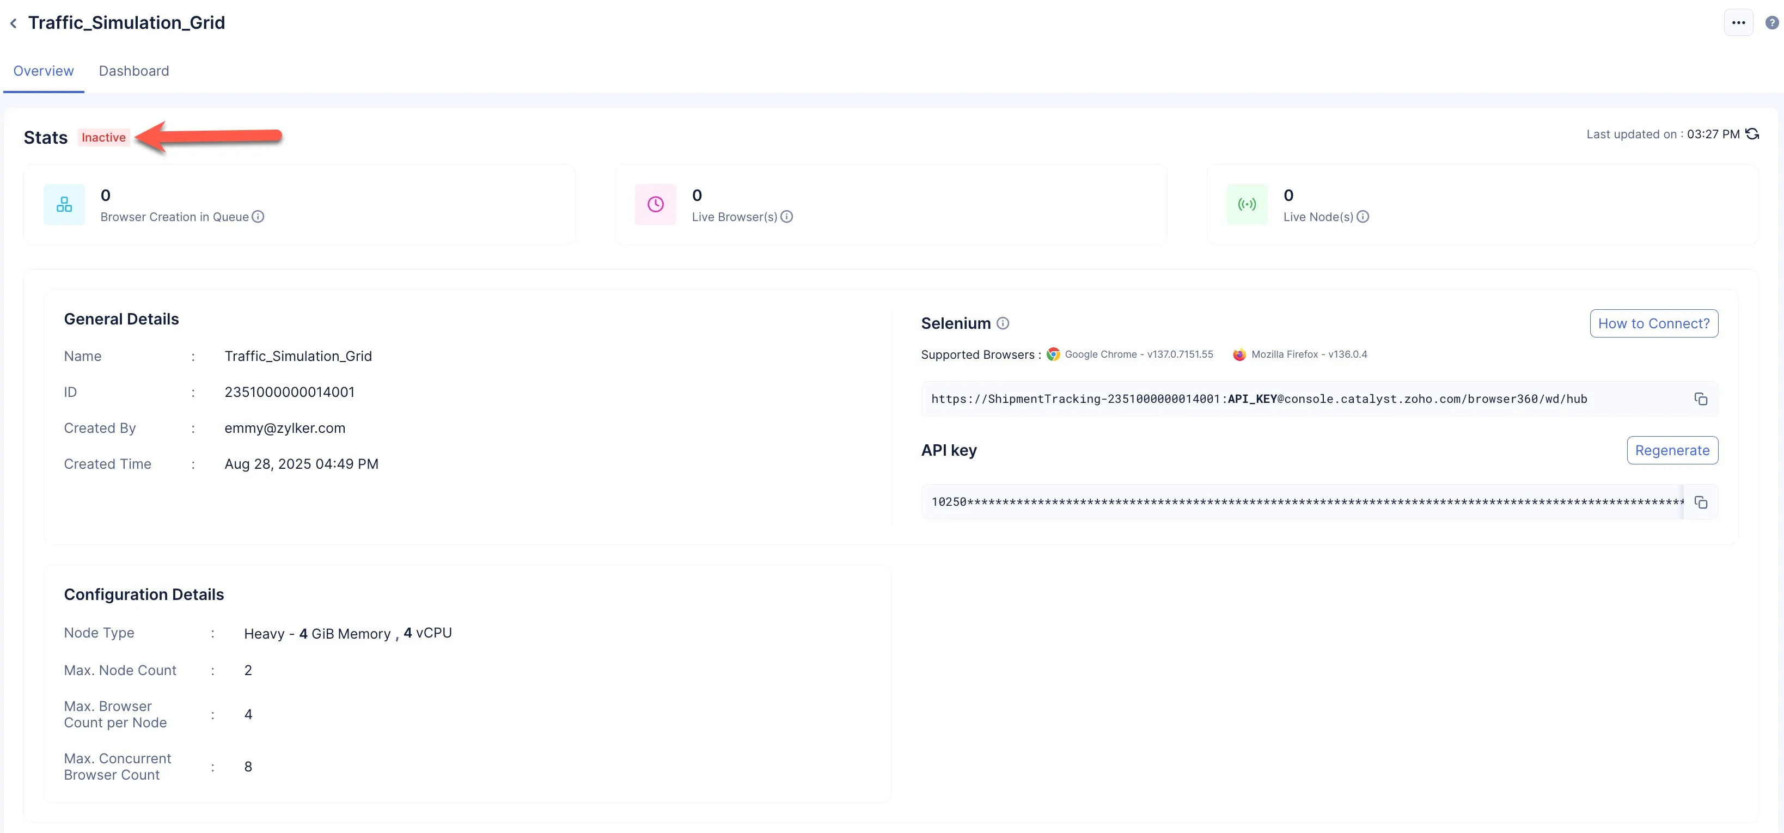Click the Live Node(s) signal tile icon
This screenshot has width=1784, height=833.
click(x=1247, y=204)
